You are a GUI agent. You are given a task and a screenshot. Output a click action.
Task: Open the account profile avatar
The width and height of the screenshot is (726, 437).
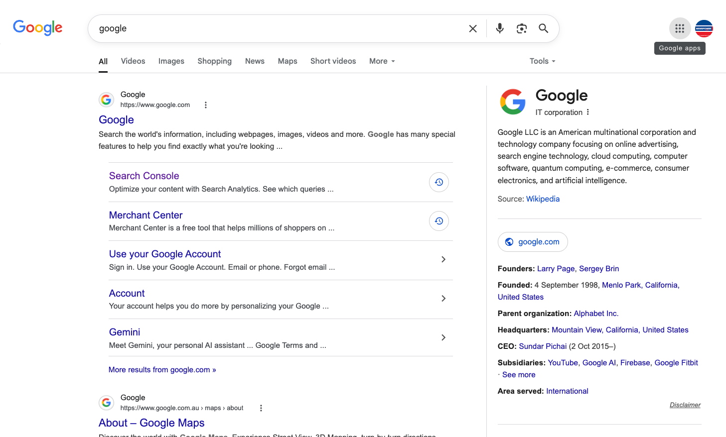[704, 28]
